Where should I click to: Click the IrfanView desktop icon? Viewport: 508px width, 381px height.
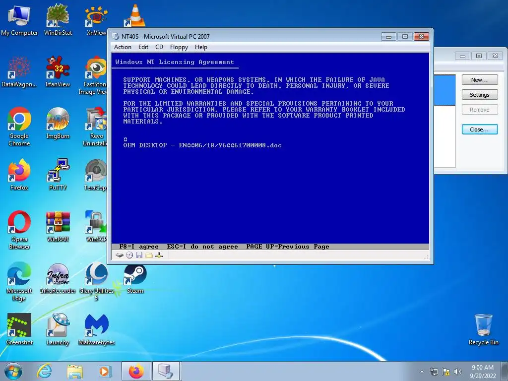point(58,72)
